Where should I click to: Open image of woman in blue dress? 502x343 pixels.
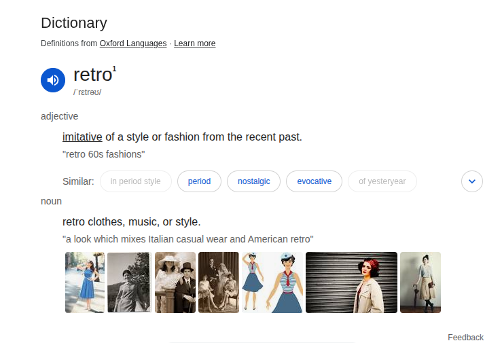(85, 283)
